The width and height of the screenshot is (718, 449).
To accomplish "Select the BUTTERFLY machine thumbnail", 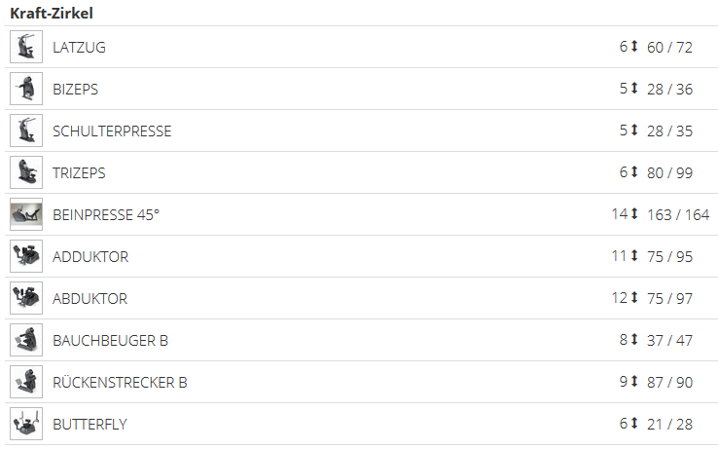I will click(26, 424).
